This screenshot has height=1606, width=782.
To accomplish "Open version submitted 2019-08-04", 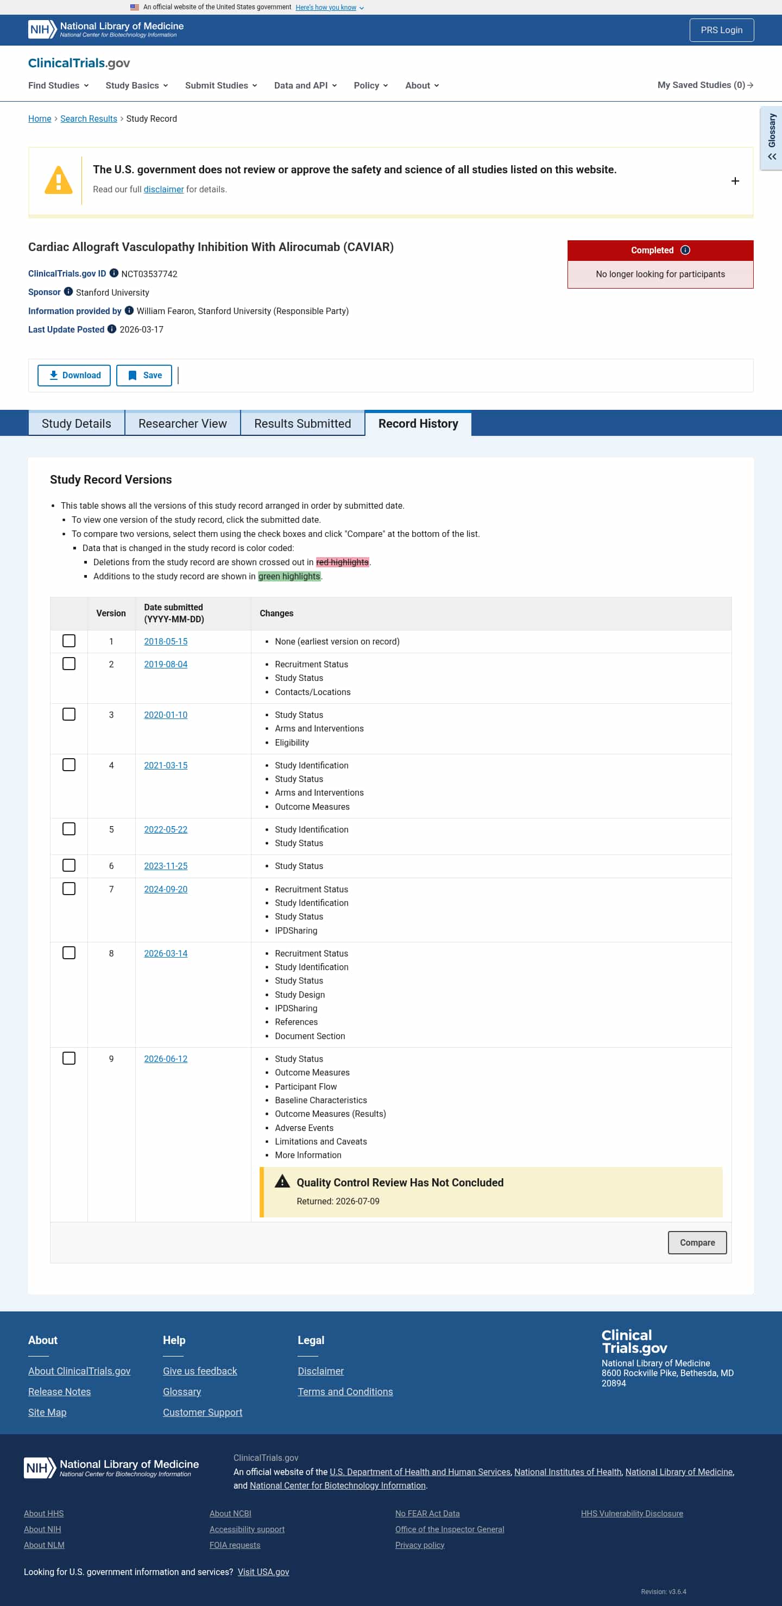I will [166, 665].
